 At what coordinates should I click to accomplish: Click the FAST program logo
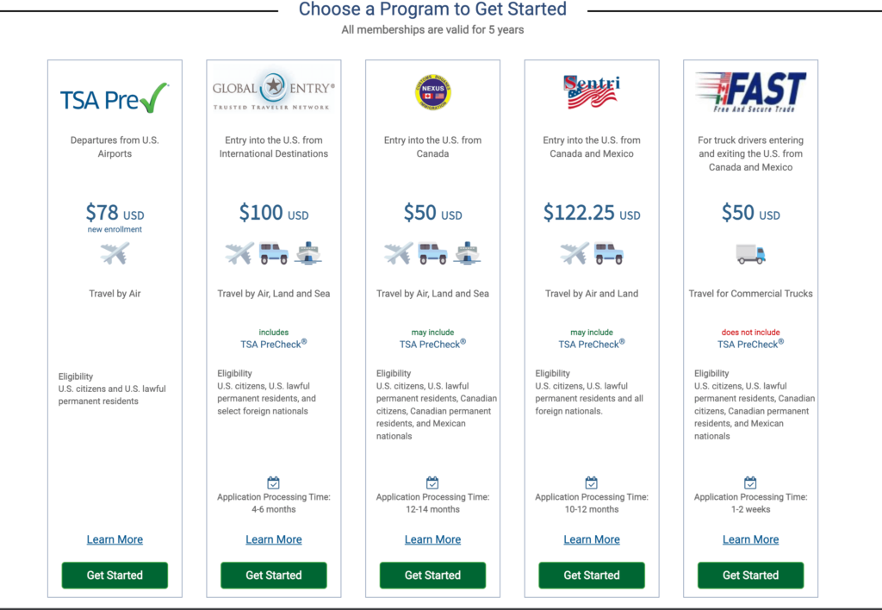point(750,92)
